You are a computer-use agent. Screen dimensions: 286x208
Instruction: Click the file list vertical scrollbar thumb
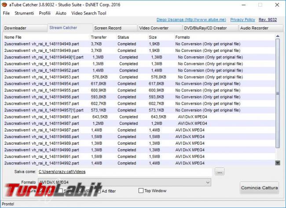pyautogui.click(x=278, y=93)
